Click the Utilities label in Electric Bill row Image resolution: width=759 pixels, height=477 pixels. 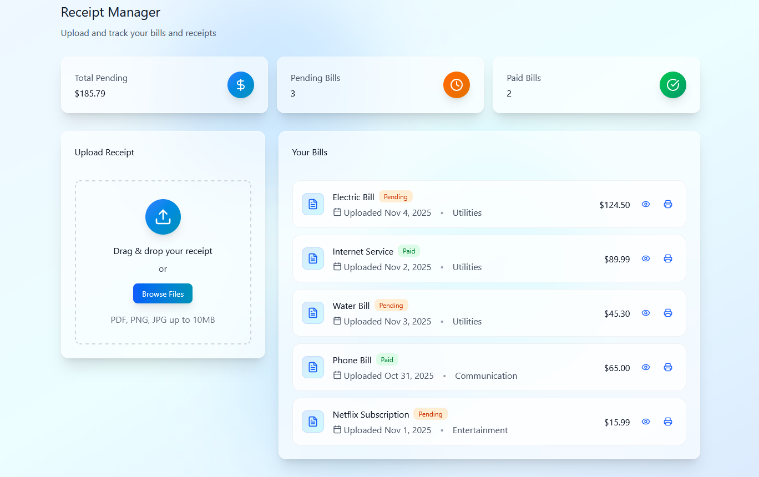[x=467, y=213]
